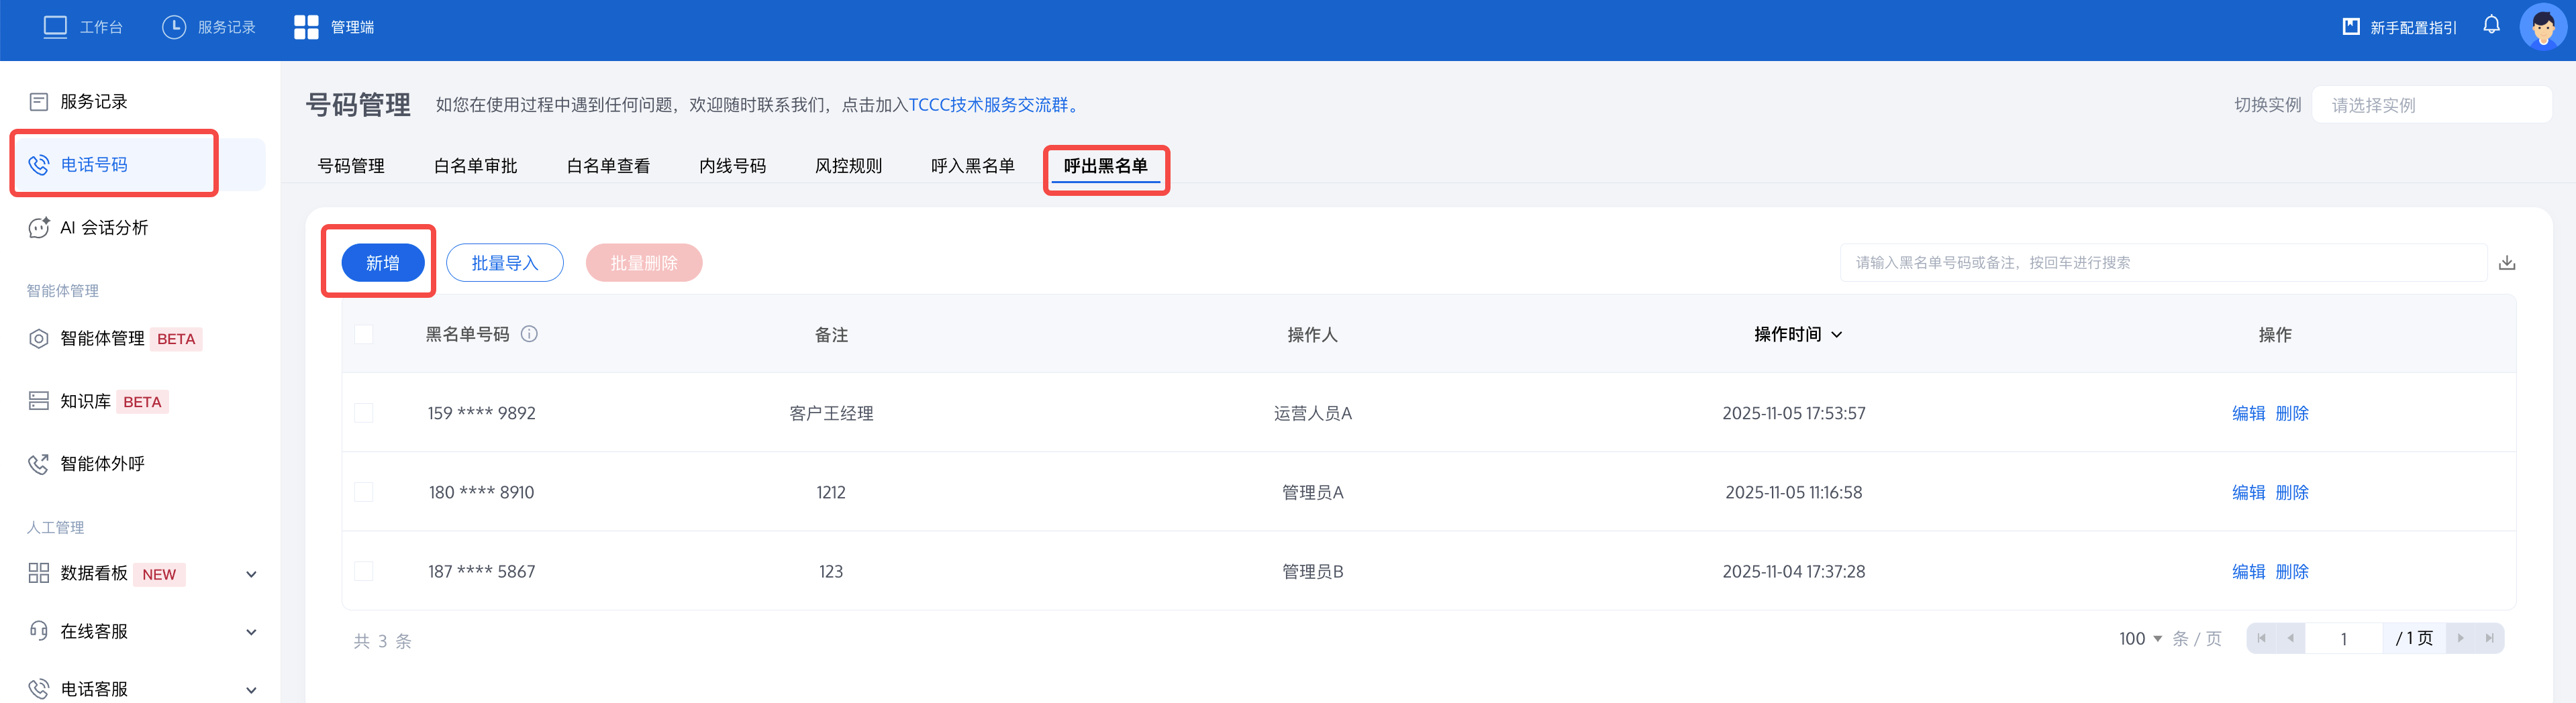Go to the last page arrow
2576x703 pixels.
click(x=2489, y=638)
